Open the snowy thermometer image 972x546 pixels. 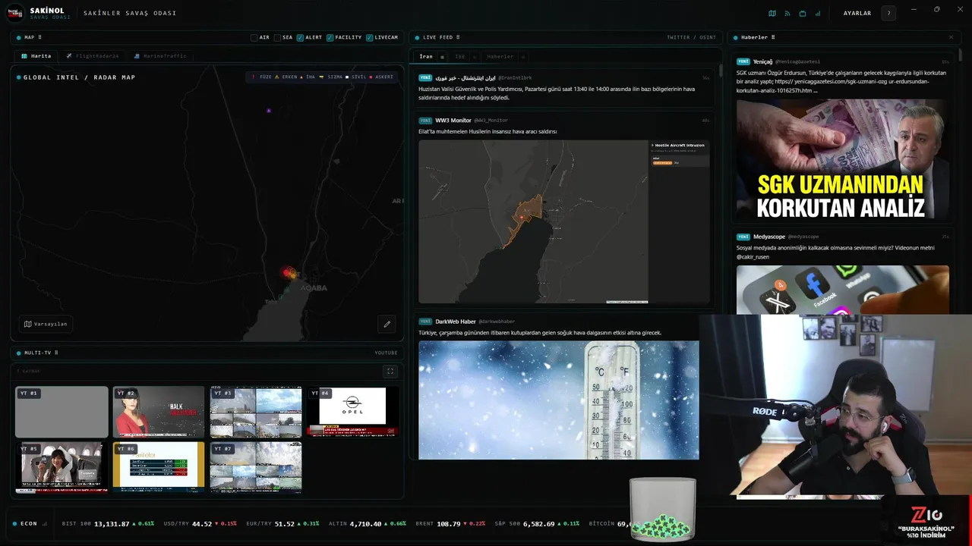coord(559,400)
